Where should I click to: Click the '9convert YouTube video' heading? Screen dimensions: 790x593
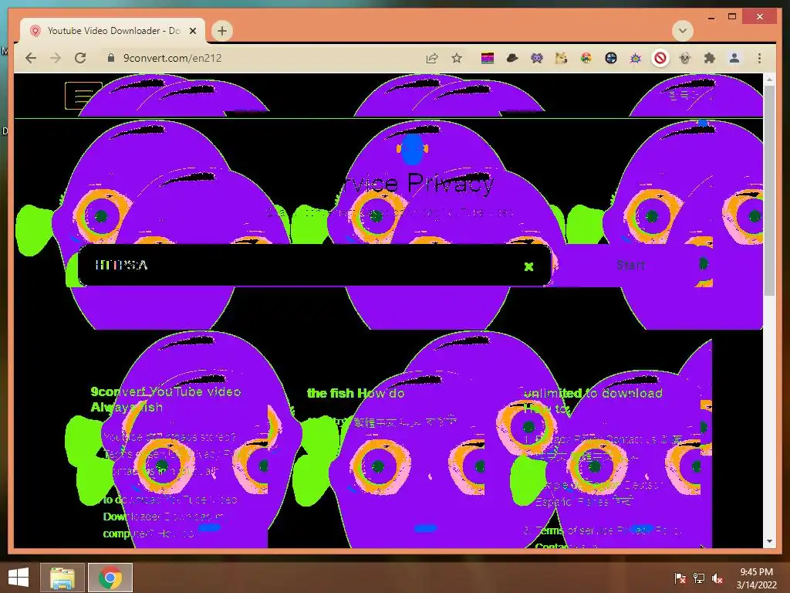click(166, 391)
